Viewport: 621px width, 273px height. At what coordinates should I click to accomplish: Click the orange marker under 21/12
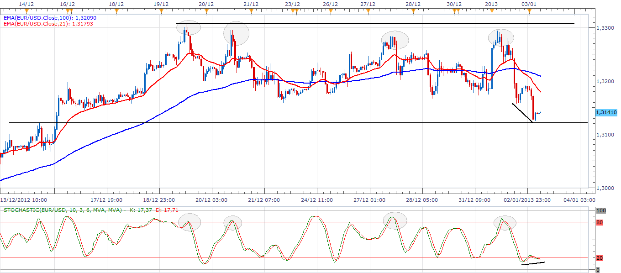tap(250, 10)
